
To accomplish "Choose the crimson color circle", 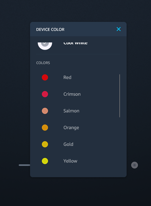I will pos(45,94).
